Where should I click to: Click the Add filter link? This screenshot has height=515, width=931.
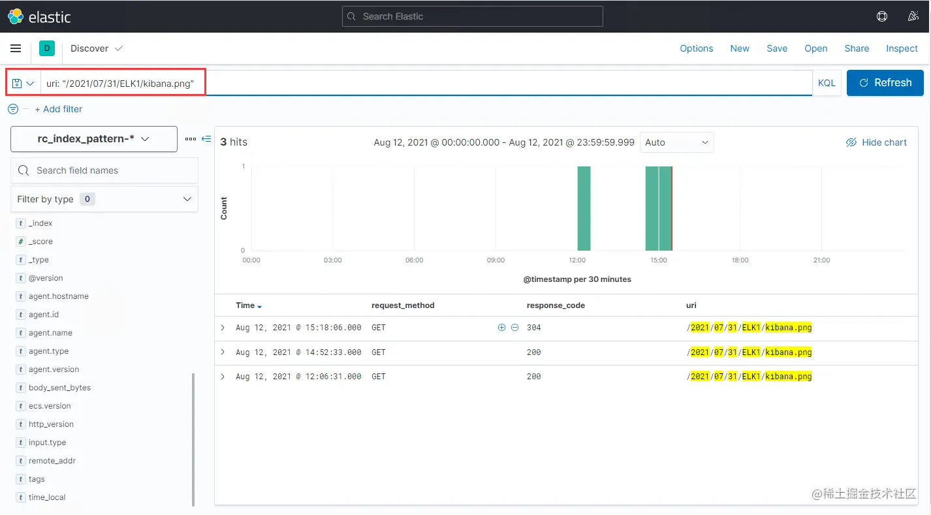click(59, 109)
